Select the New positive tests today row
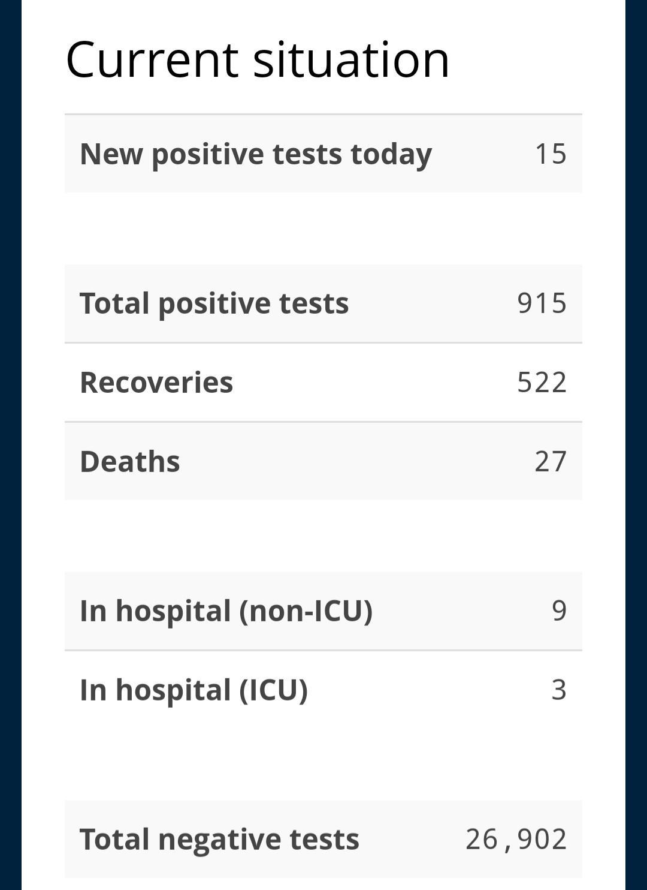Image resolution: width=647 pixels, height=890 pixels. point(323,154)
